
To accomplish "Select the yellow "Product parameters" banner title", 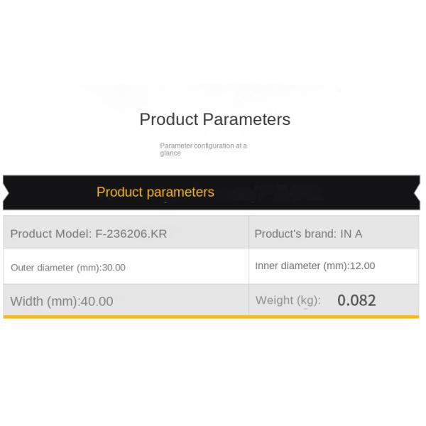I will (155, 192).
